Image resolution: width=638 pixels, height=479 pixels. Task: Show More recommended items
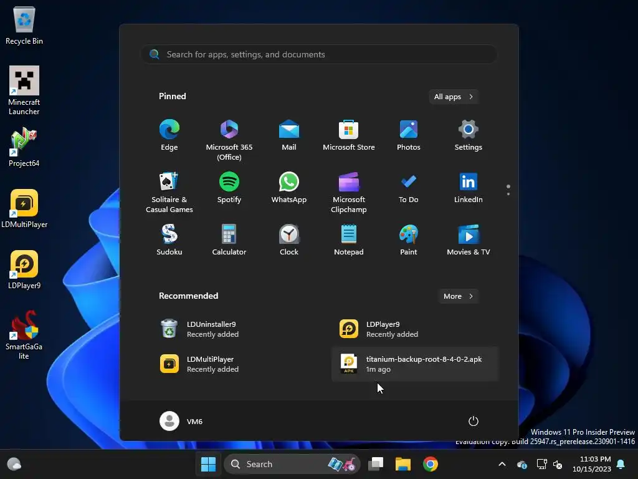tap(458, 296)
